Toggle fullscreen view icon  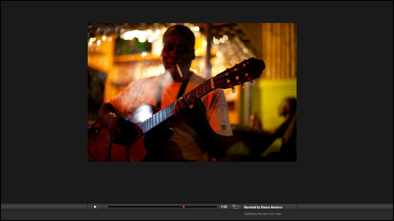pyautogui.click(x=235, y=207)
